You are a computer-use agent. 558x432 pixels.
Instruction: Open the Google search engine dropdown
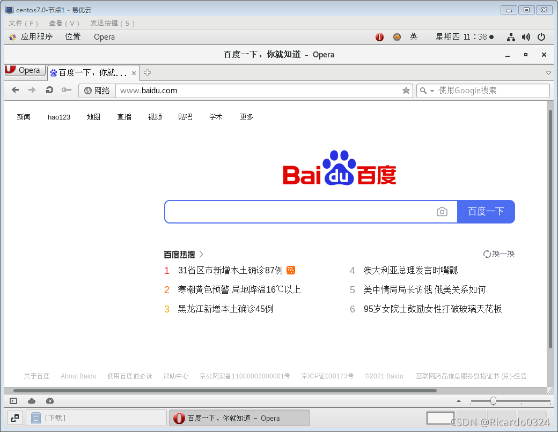[432, 90]
